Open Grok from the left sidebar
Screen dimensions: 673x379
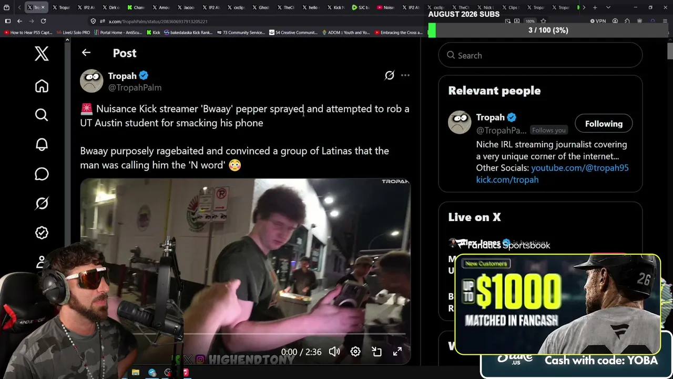[42, 203]
